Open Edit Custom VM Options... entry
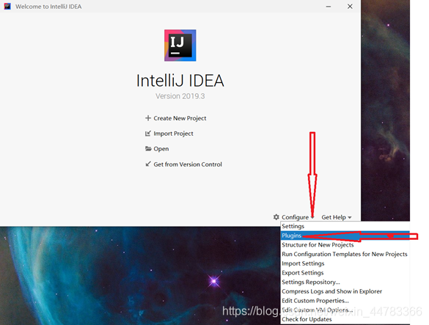Image resolution: width=429 pixels, height=325 pixels. click(345, 310)
